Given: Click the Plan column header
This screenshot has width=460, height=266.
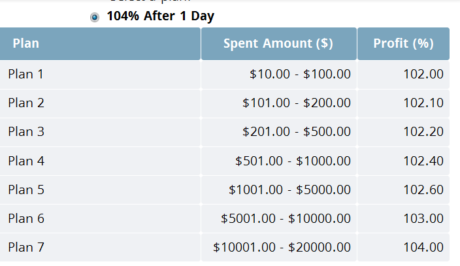Looking at the screenshot, I should pyautogui.click(x=26, y=44).
